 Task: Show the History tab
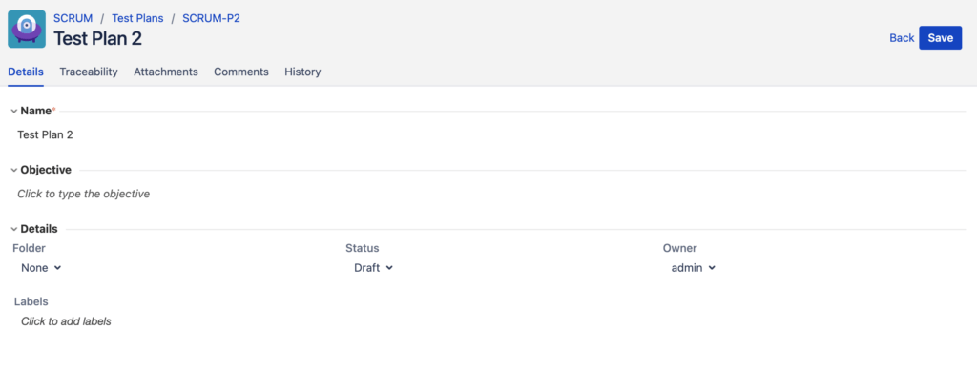tap(302, 72)
